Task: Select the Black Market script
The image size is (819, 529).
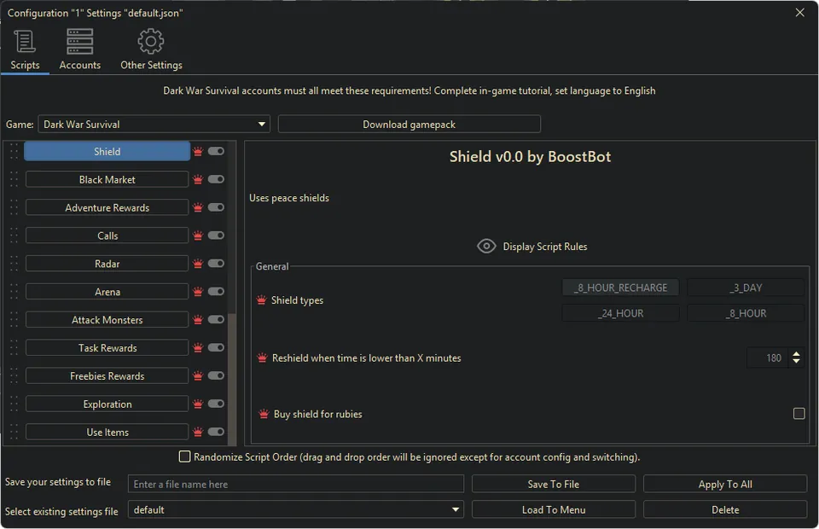Action: click(107, 180)
